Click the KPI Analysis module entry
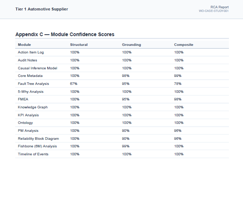 pyautogui.click(x=28, y=115)
